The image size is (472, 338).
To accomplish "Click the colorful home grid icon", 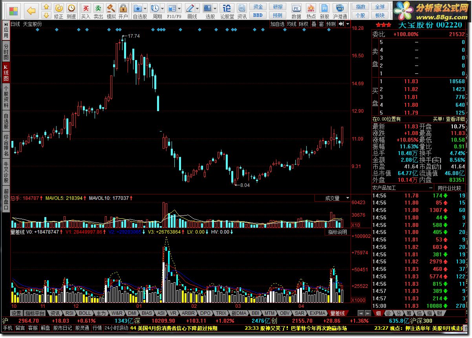I will (x=13, y=11).
